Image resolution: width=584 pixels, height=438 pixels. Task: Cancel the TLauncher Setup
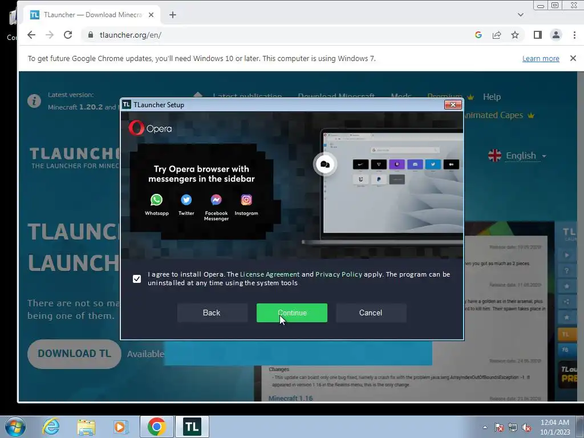click(x=371, y=313)
